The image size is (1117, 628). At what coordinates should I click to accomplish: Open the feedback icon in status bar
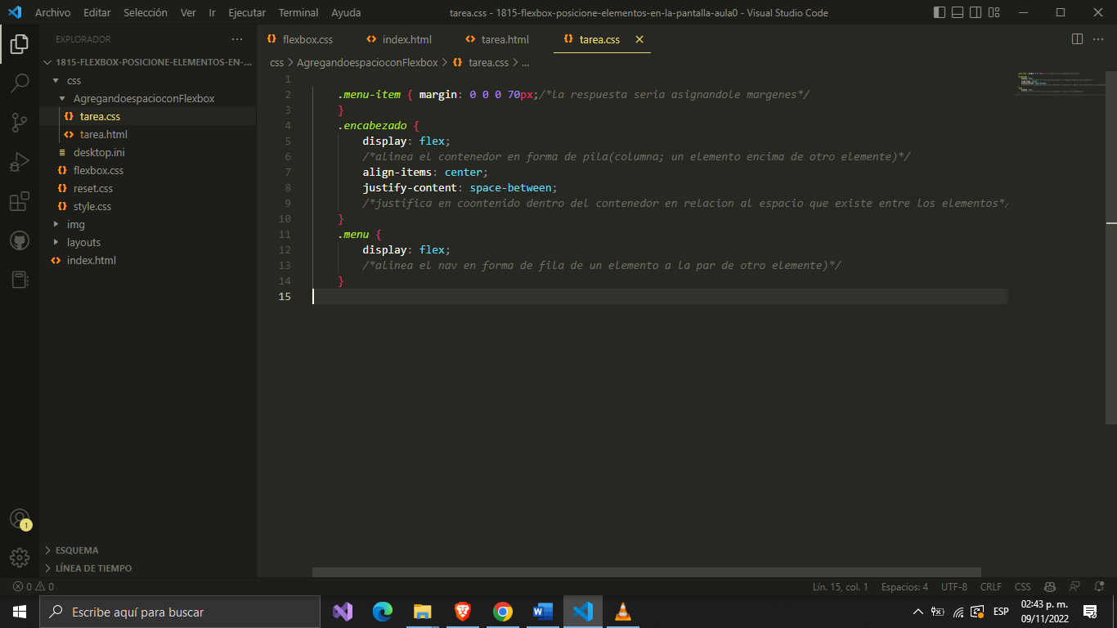point(1074,586)
